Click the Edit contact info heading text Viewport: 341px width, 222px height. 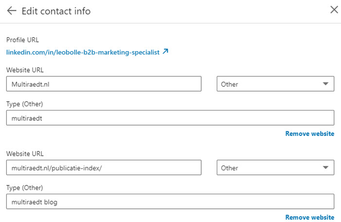[x=56, y=11]
